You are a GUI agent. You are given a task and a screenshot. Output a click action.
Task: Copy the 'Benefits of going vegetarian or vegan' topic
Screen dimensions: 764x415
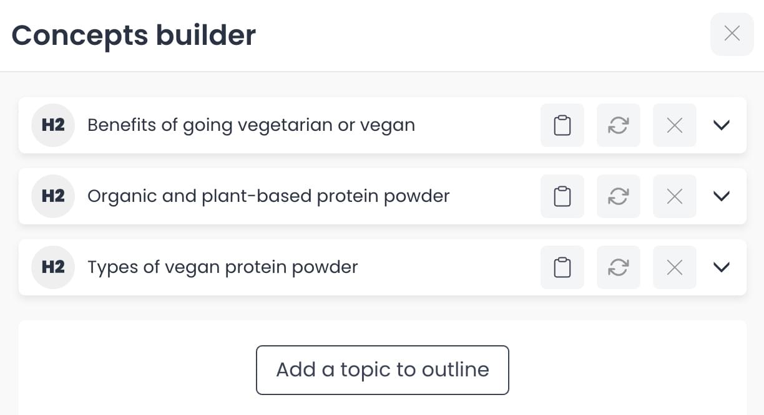(x=562, y=125)
